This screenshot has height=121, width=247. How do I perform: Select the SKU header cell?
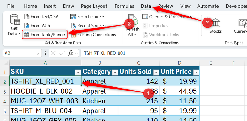click(46, 71)
